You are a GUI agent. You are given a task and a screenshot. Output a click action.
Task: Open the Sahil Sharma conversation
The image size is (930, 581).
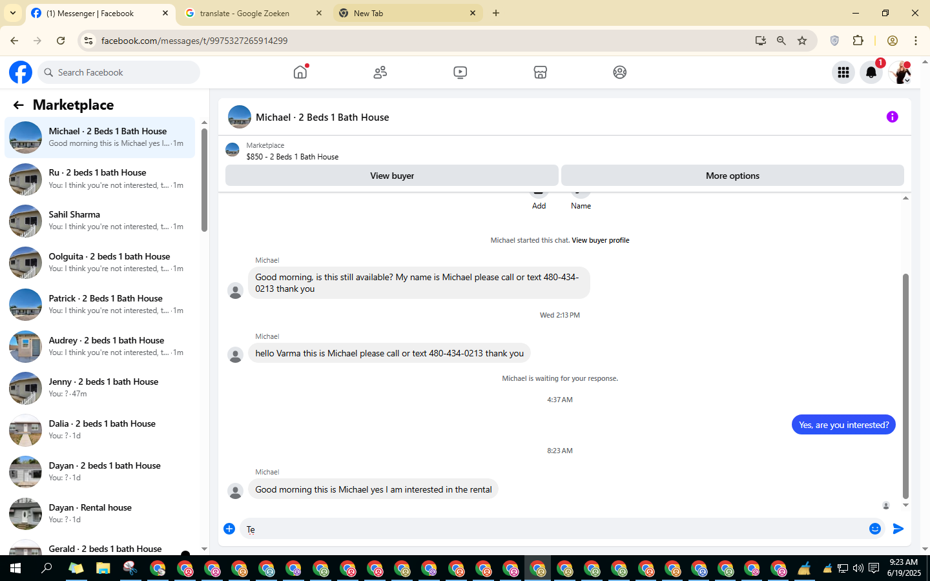click(x=99, y=221)
